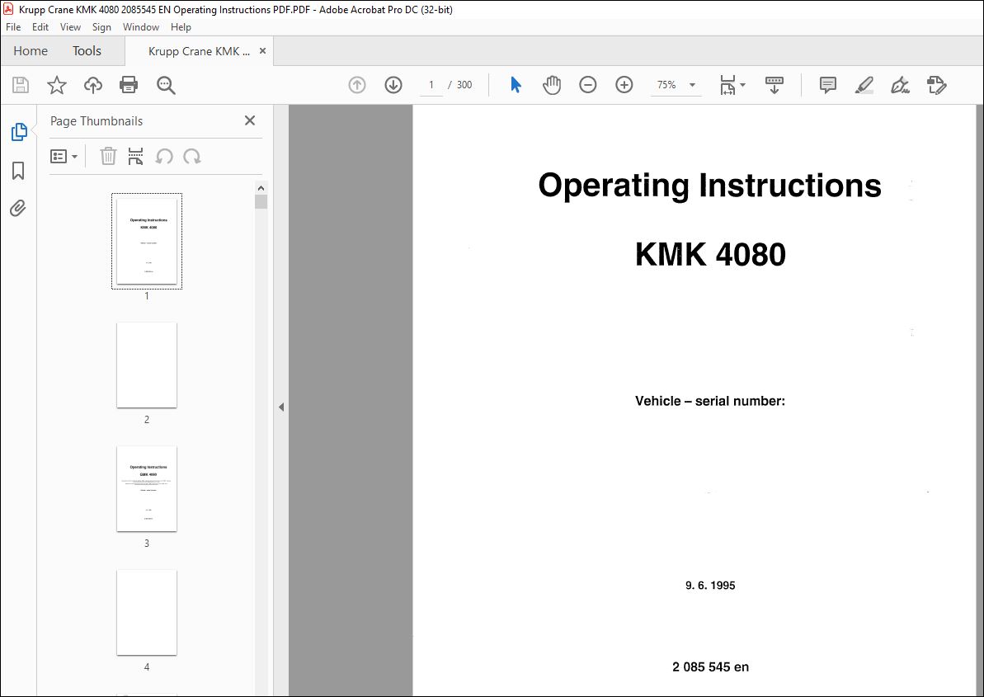Click the "KMK 4080" title text
Viewport: 984px width, 697px height.
tap(710, 255)
